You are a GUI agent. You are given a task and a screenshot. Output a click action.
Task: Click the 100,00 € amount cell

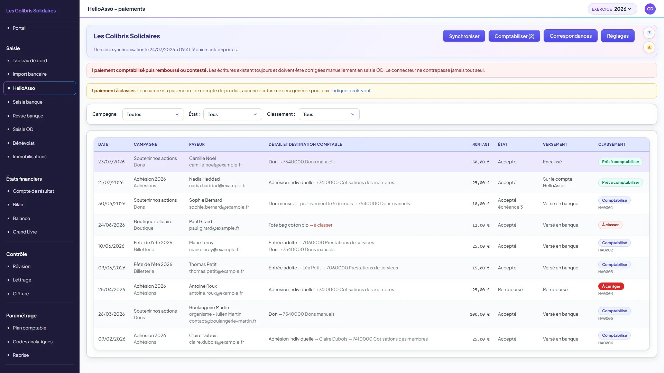[x=479, y=314]
